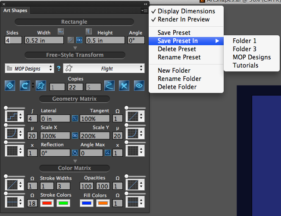Viewport: 281px width, 216px height.
Task: Click the curved redo arrow icon
Action: point(25,86)
